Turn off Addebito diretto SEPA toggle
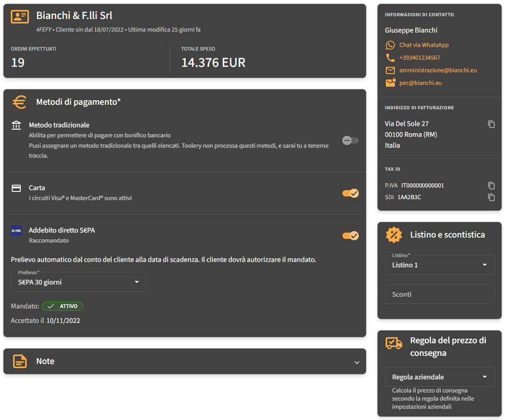The width and height of the screenshot is (506, 420). coord(351,236)
